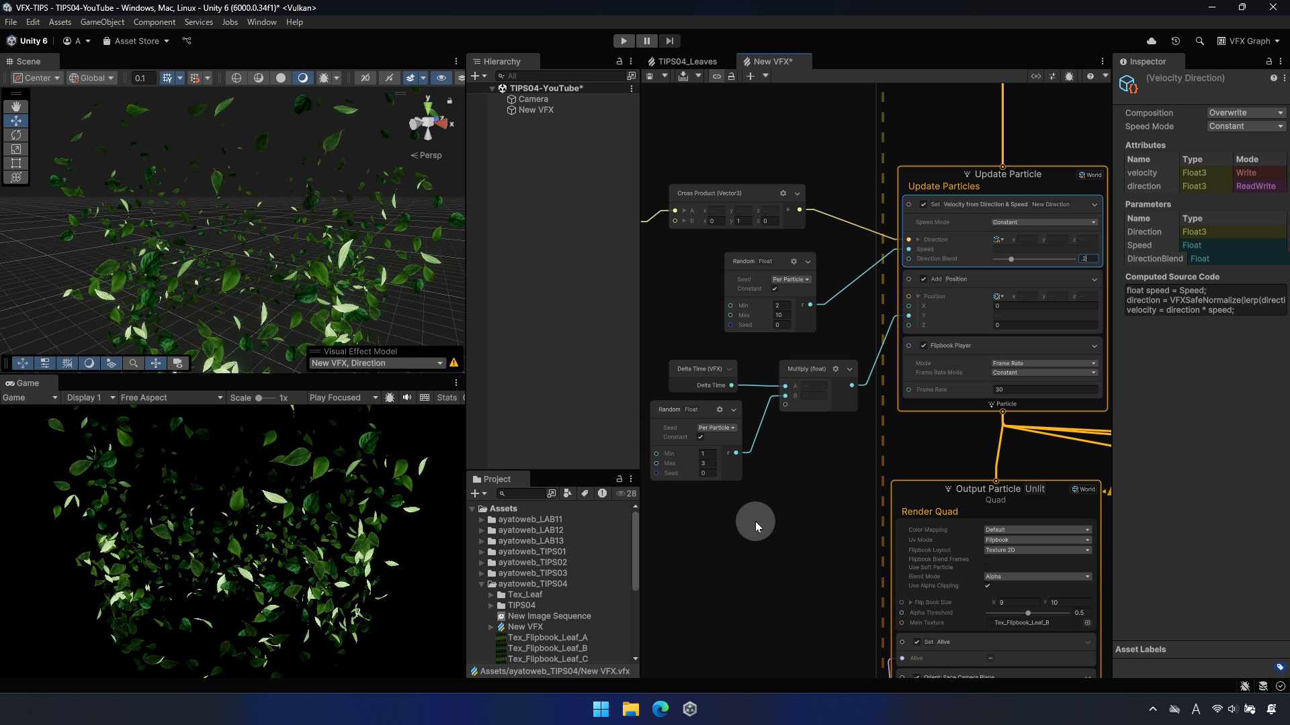The height and width of the screenshot is (725, 1290).
Task: Toggle Flipbook Player block checkbox
Action: pos(923,346)
